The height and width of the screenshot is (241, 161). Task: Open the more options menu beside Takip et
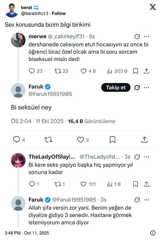[147, 88]
